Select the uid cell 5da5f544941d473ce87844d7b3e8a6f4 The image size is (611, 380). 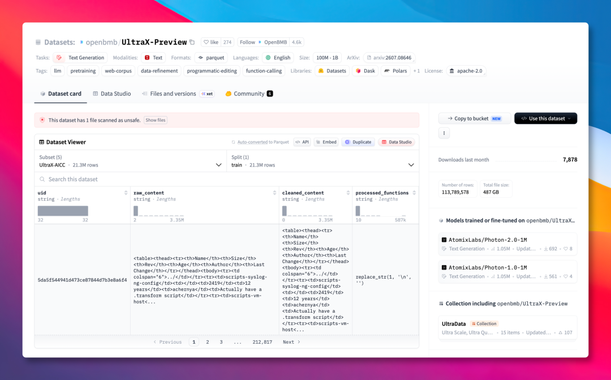tap(82, 280)
